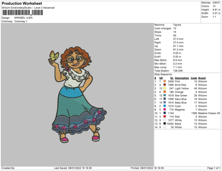Click stitch count '1814' in Baby Blue row
This screenshot has width=222, height=171.
pyautogui.click(x=171, y=102)
